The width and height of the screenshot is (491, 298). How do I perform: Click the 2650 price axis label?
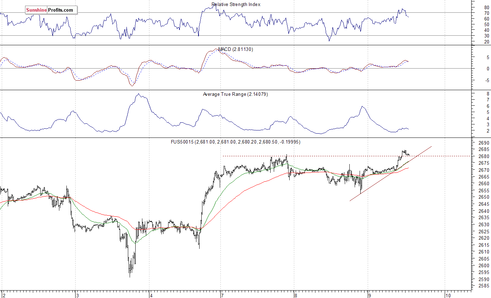[484, 197]
